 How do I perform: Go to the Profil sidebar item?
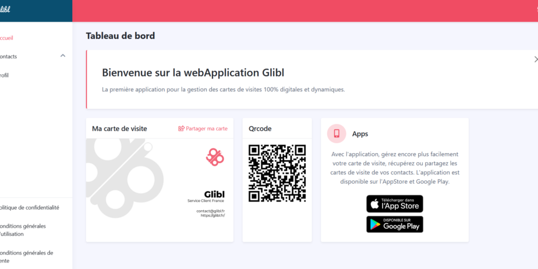[x=4, y=76]
